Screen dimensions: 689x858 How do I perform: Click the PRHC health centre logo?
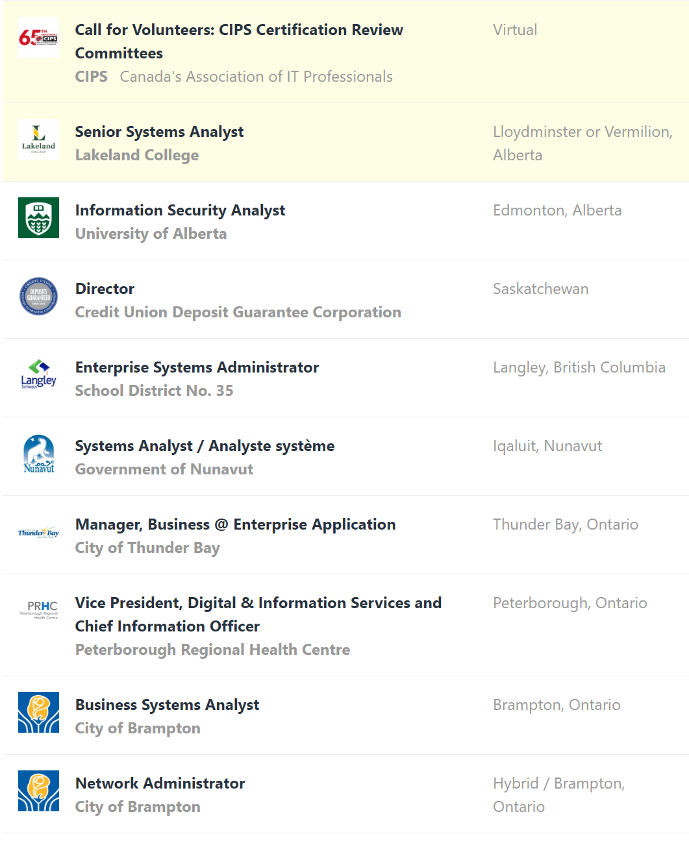tap(38, 609)
